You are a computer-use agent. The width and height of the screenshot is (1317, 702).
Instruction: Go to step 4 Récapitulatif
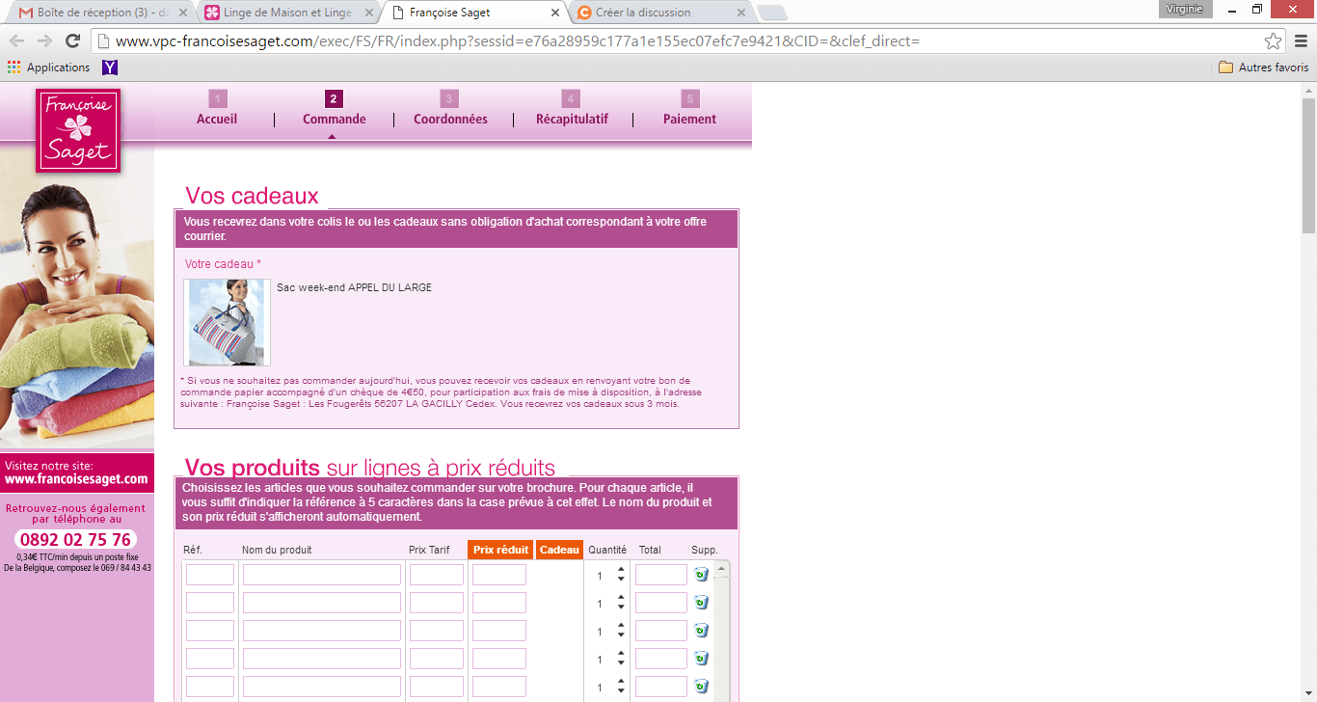[572, 109]
